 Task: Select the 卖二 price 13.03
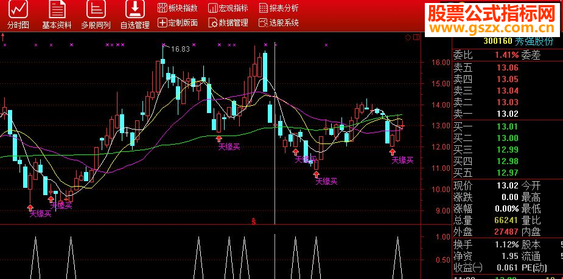click(x=508, y=103)
